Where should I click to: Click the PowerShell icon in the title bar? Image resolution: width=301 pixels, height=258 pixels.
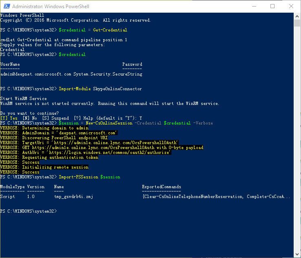(x=6, y=7)
